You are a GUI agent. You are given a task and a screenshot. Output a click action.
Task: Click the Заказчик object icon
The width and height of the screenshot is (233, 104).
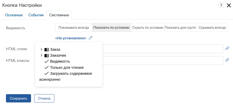coord(47,55)
